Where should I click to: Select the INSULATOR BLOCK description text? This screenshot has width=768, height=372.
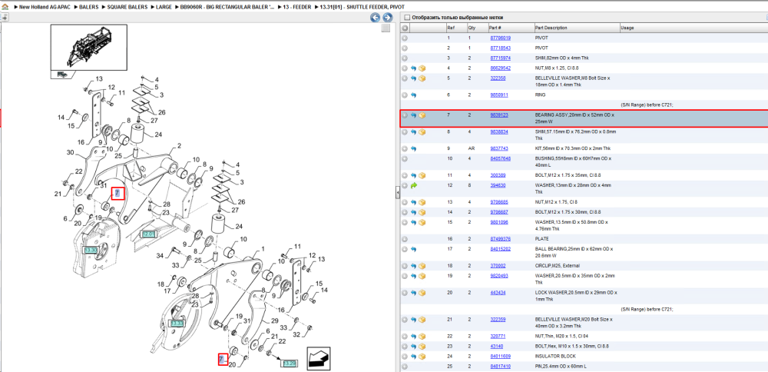click(555, 357)
